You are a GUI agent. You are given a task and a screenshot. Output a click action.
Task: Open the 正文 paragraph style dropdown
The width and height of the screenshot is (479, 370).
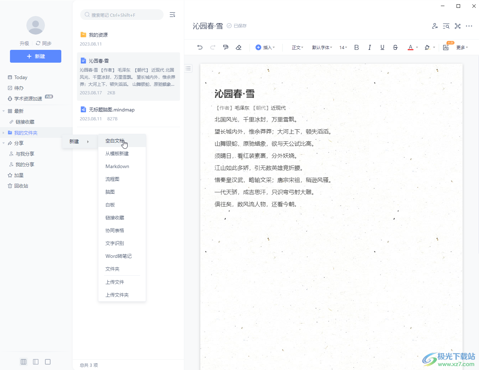pos(298,47)
